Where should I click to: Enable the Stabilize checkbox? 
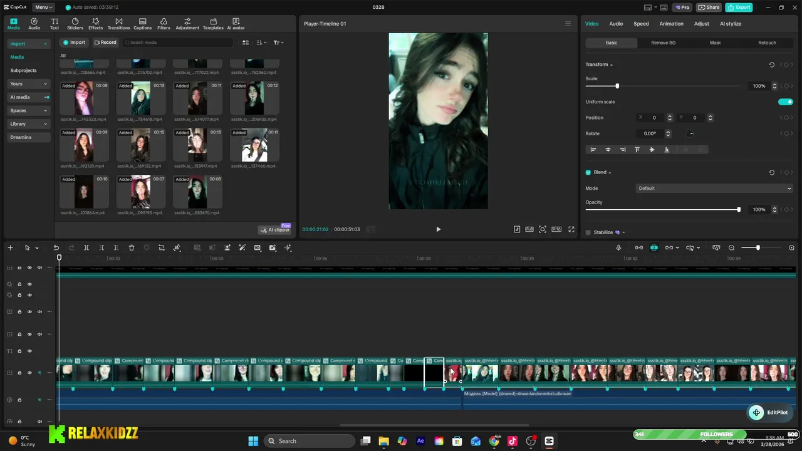588,232
